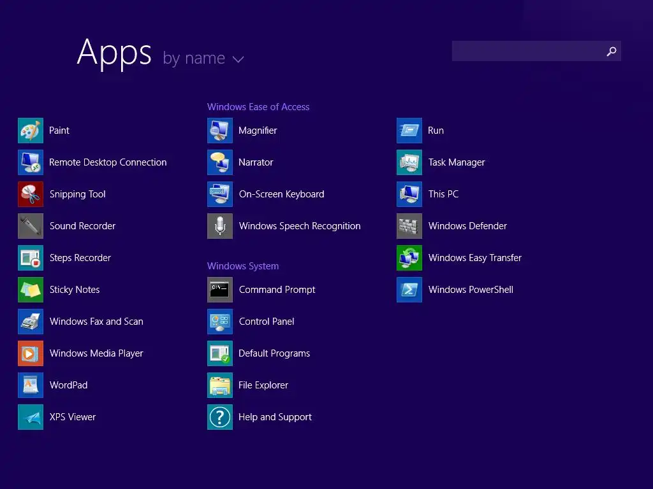Launch Windows Media Player icon
Screen dimensions: 653x489
tap(31, 353)
